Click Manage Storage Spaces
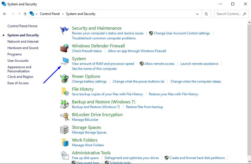251x164 pixels. tap(89, 132)
